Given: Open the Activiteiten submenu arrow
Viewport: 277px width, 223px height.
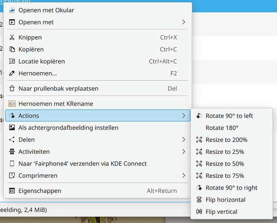Looking at the screenshot, I should click(x=184, y=152).
